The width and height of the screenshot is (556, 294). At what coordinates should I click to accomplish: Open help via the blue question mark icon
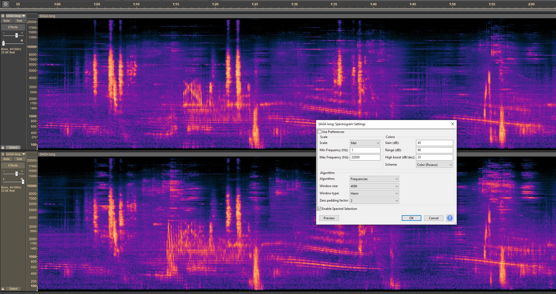coord(450,218)
